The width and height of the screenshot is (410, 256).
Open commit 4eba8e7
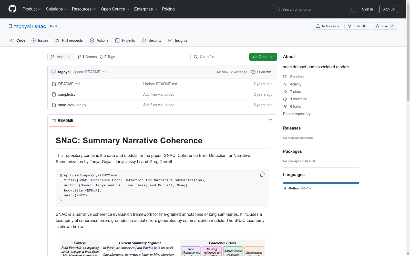point(222,72)
